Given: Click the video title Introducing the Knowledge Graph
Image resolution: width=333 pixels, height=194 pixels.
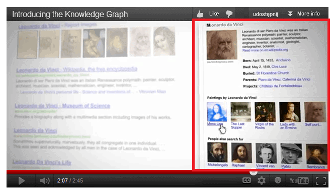Looking at the screenshot, I should pyautogui.click(x=70, y=14).
